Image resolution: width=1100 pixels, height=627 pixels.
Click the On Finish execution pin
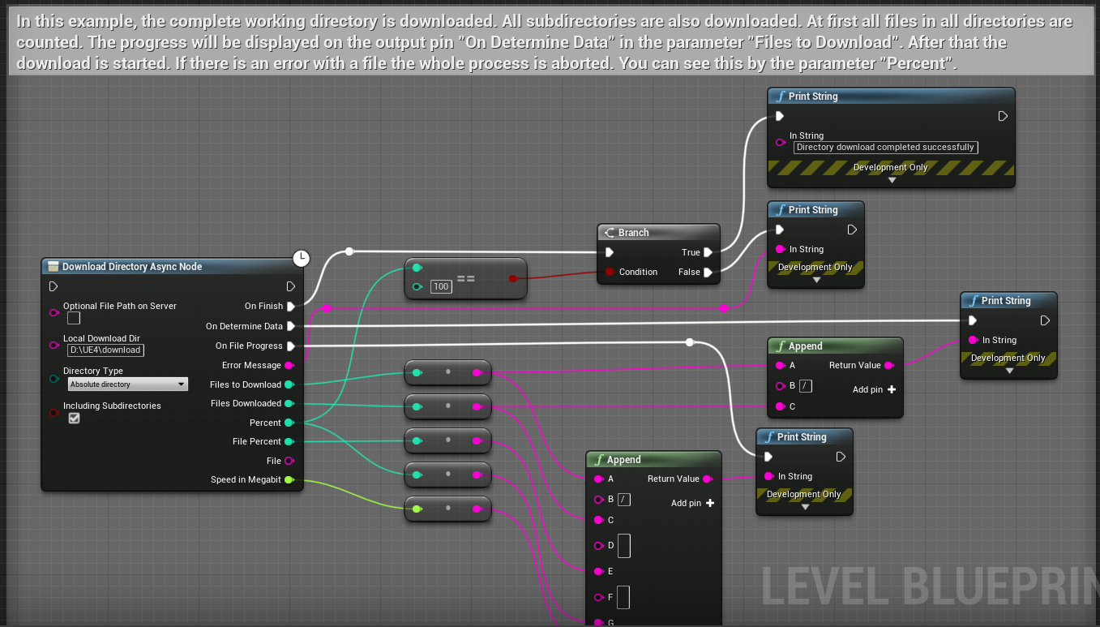tap(291, 307)
